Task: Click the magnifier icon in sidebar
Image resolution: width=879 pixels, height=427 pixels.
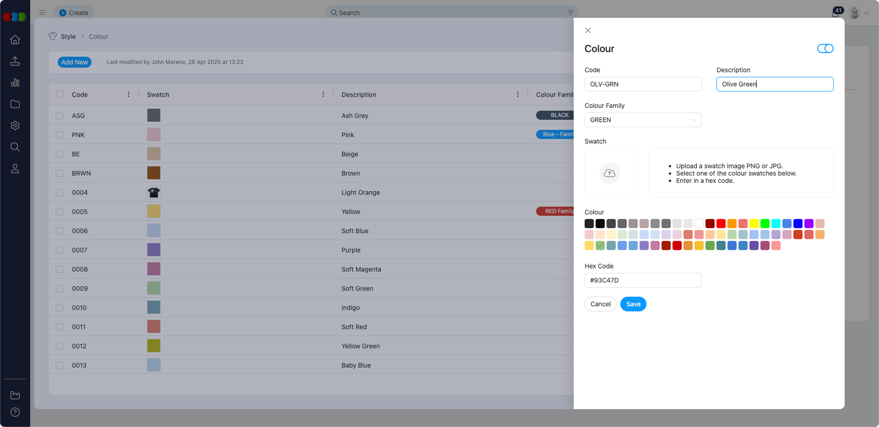Action: coord(15,147)
